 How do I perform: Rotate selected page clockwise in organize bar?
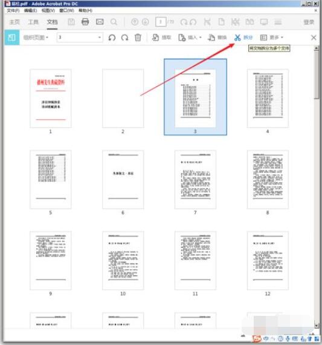point(125,38)
